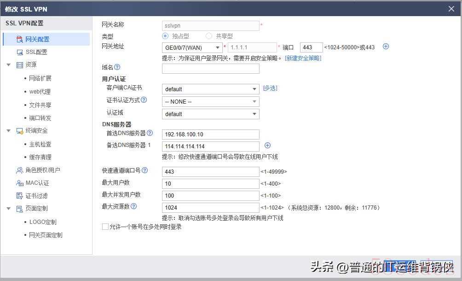
Task: Click help icon next to 首选DNS服务器
Action: 150,133
